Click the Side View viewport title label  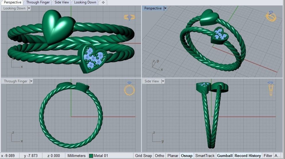[x=152, y=81]
